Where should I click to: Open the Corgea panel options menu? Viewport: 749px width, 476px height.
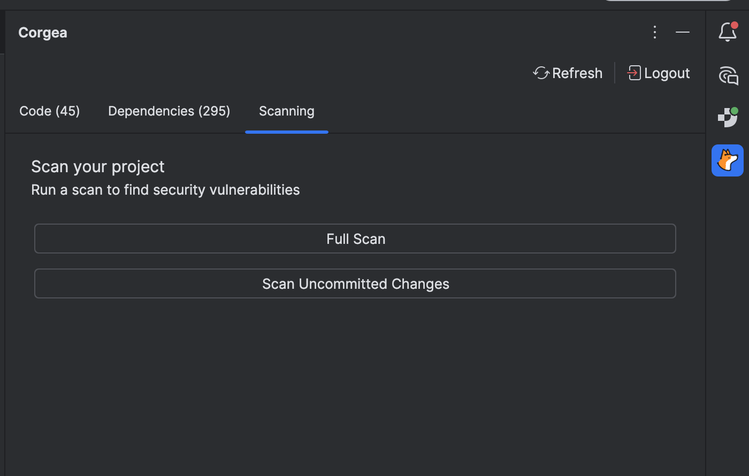[x=654, y=32]
